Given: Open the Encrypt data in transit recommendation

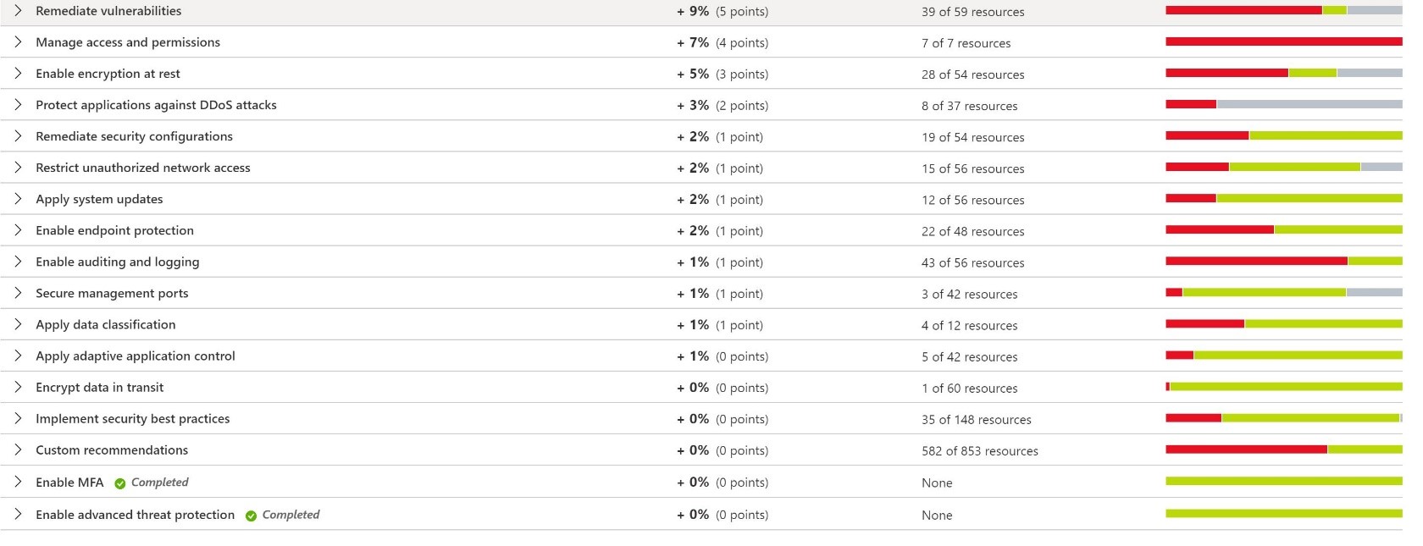Looking at the screenshot, I should [100, 387].
